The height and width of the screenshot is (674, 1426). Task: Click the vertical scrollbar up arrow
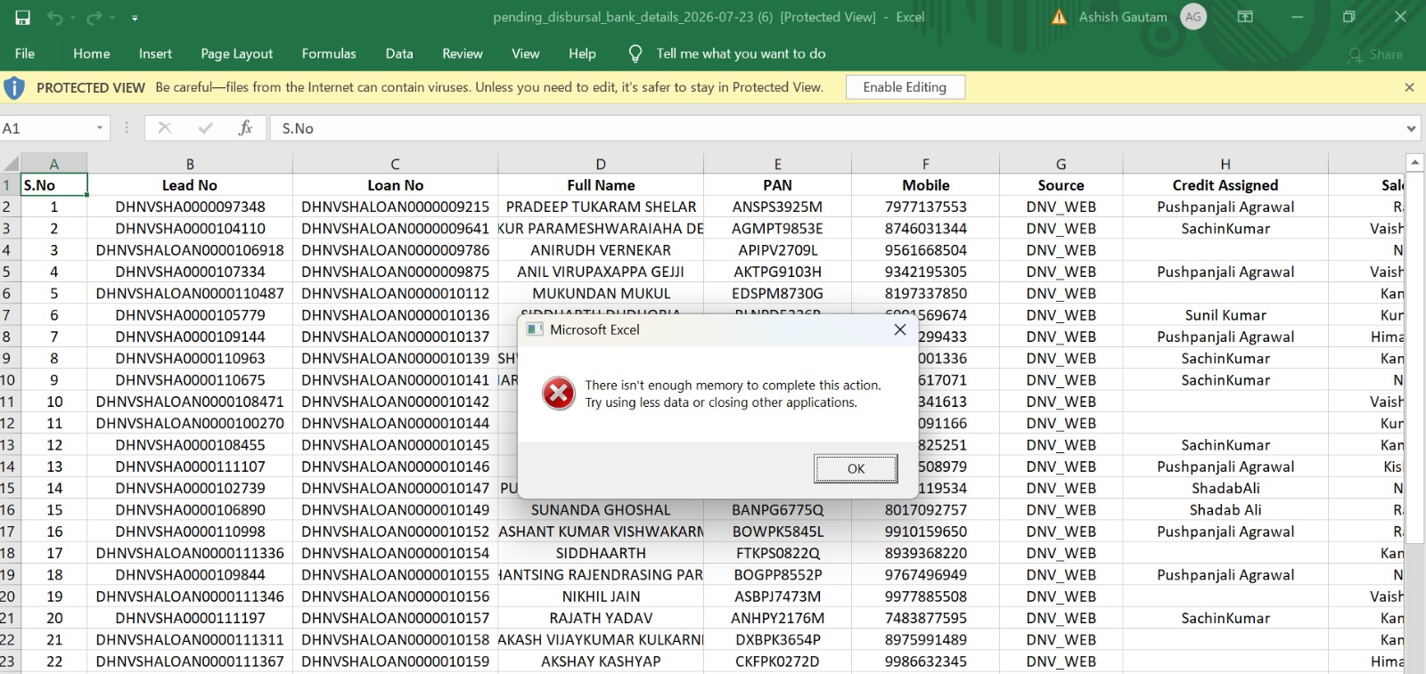[x=1414, y=162]
